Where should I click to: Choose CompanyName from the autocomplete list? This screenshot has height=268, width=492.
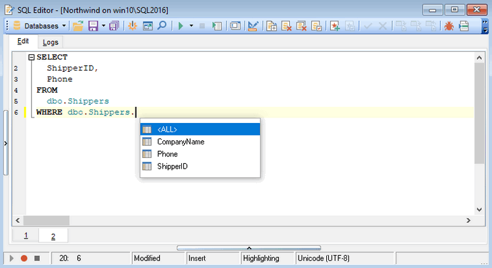pos(200,142)
